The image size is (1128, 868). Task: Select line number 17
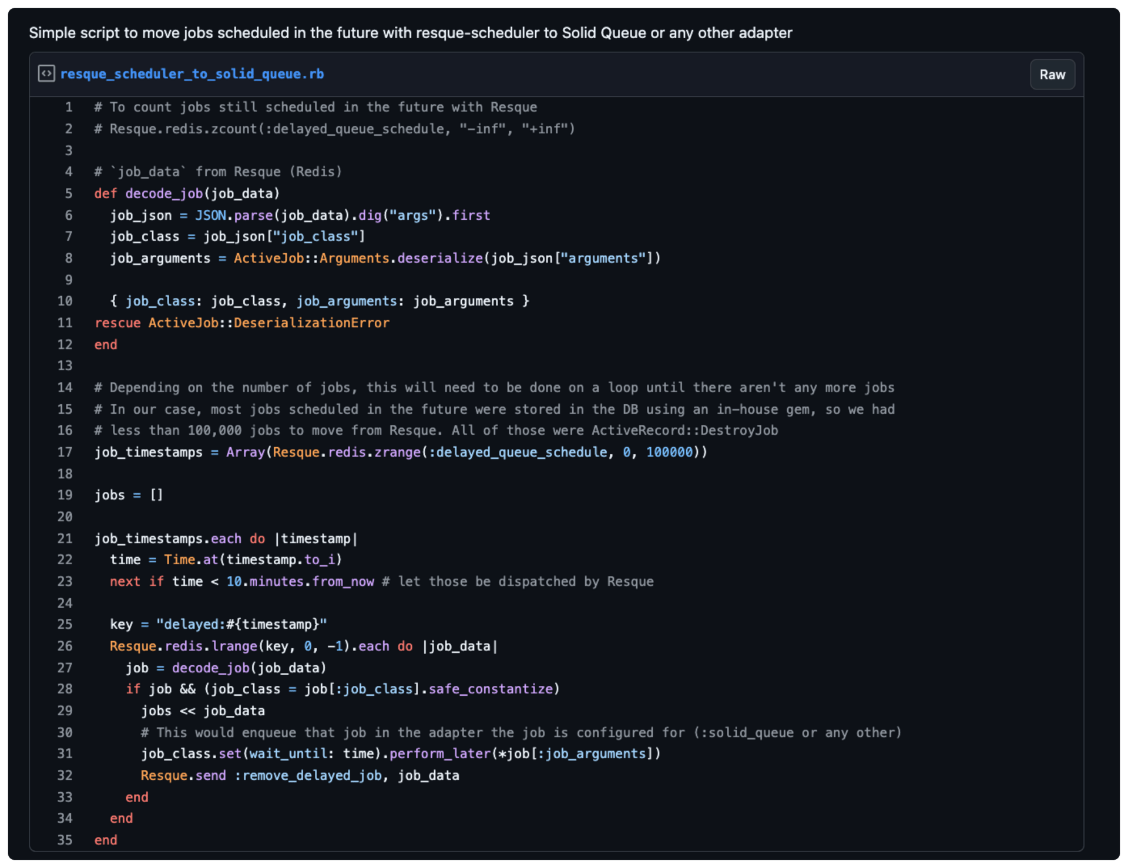point(65,453)
